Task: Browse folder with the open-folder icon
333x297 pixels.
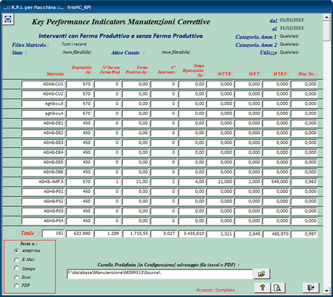Action: click(261, 273)
